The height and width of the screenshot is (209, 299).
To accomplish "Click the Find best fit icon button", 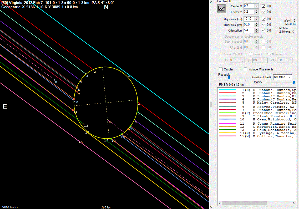I will coord(221,8).
